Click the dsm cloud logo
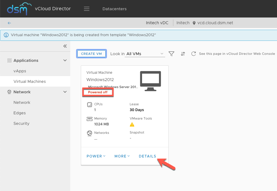The image size is (277, 191). tap(19, 9)
